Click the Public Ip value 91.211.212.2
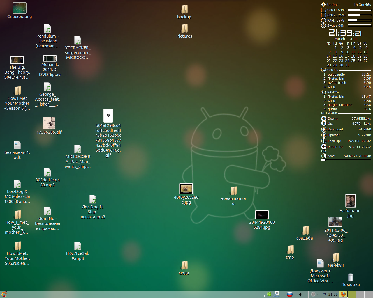 point(360,147)
